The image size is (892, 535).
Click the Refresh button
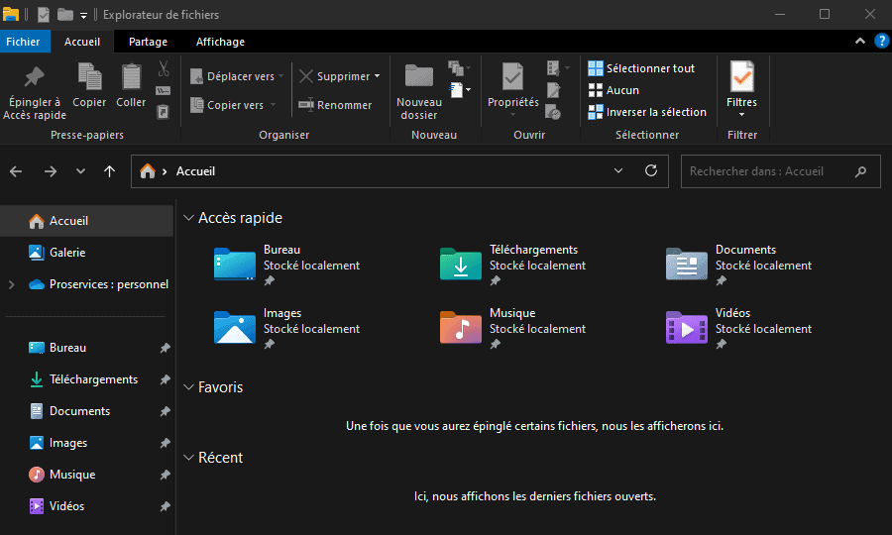click(651, 170)
